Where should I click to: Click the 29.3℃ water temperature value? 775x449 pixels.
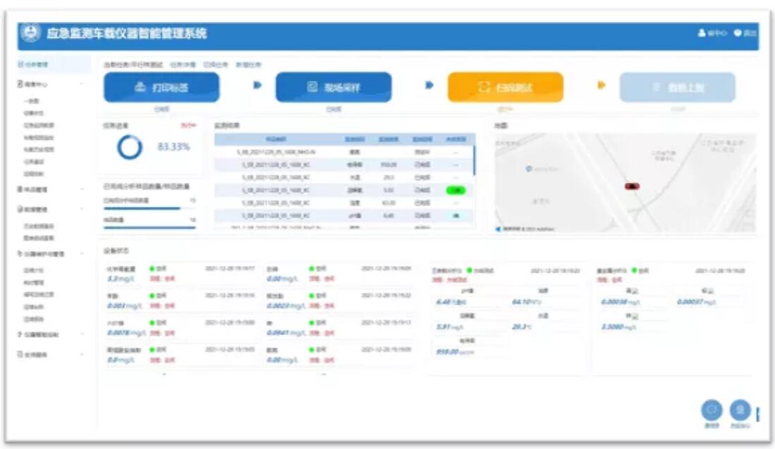point(522,327)
